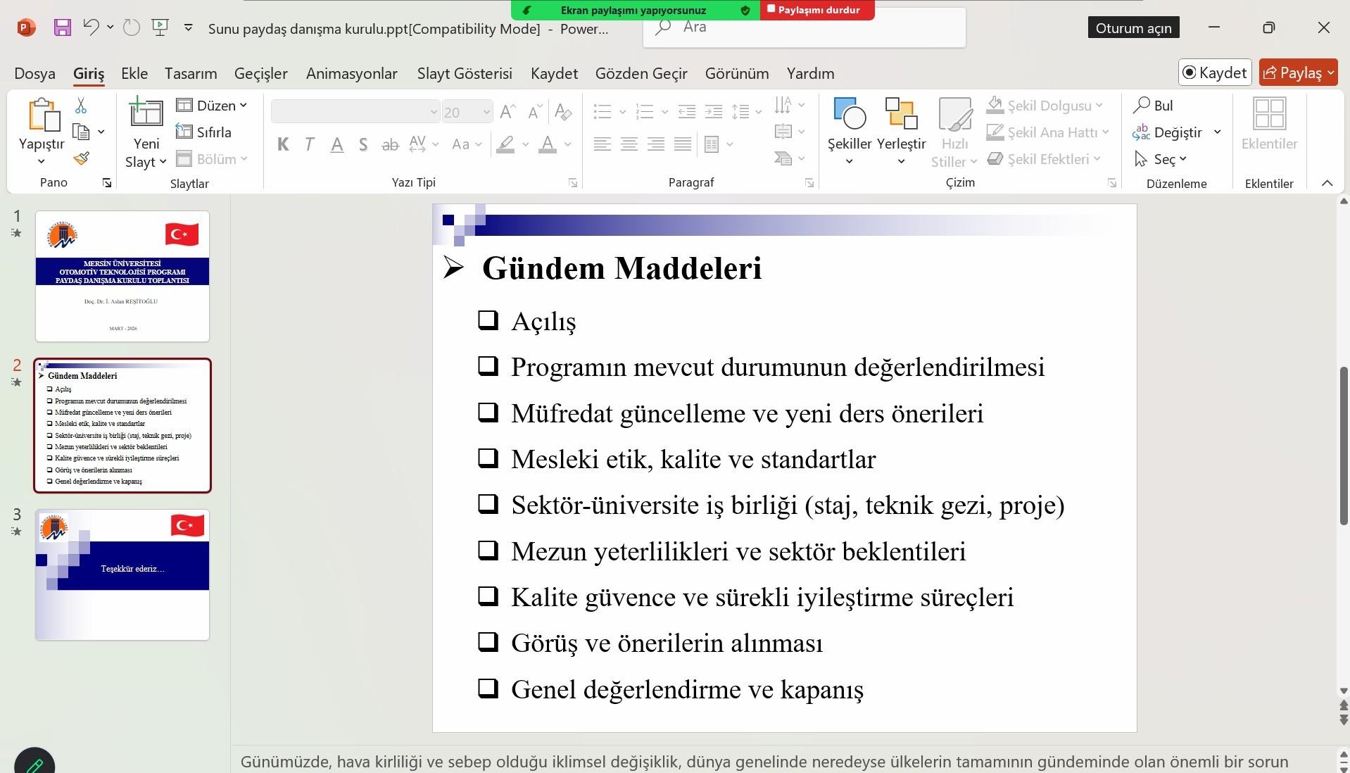Expand the font size dropdown
The width and height of the screenshot is (1350, 773).
(486, 113)
